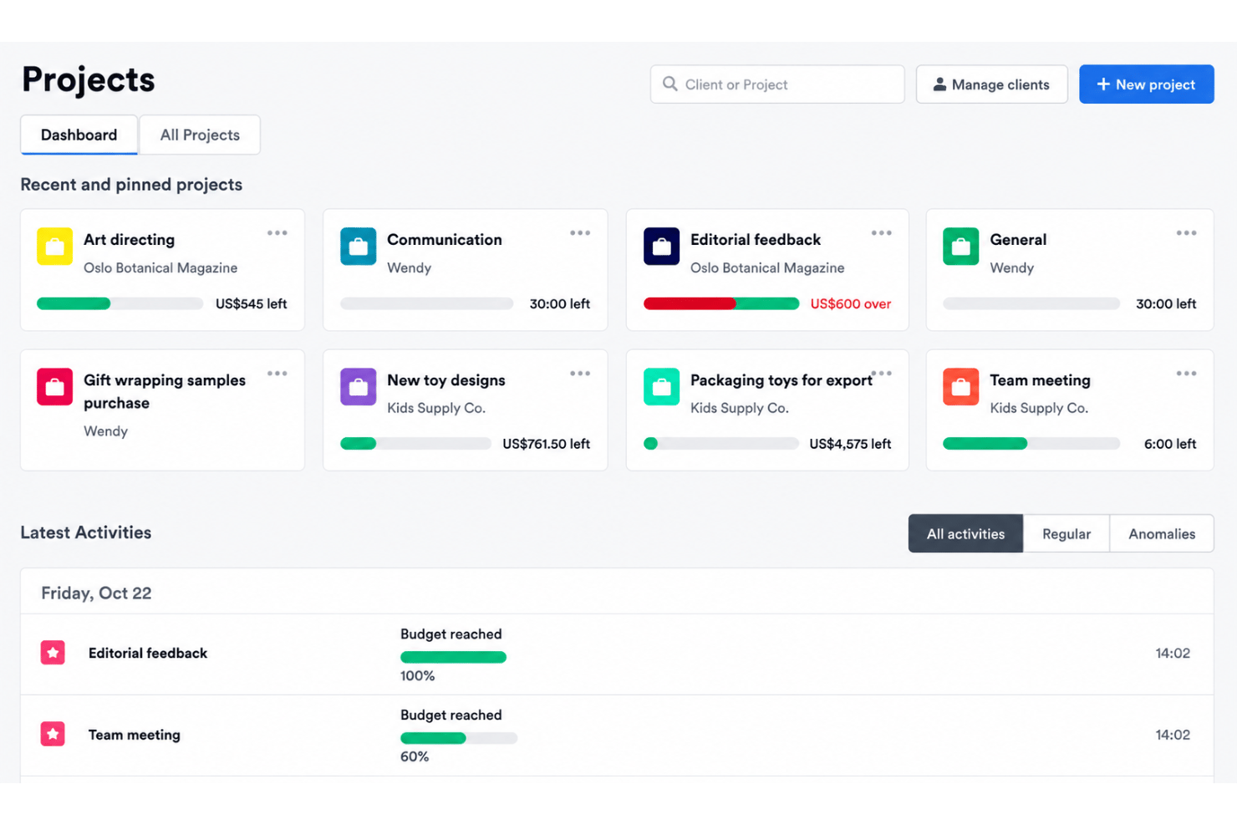Screen dimensions: 1237x825
Task: Click the yellow Art directing briefcase icon
Action: coord(54,247)
